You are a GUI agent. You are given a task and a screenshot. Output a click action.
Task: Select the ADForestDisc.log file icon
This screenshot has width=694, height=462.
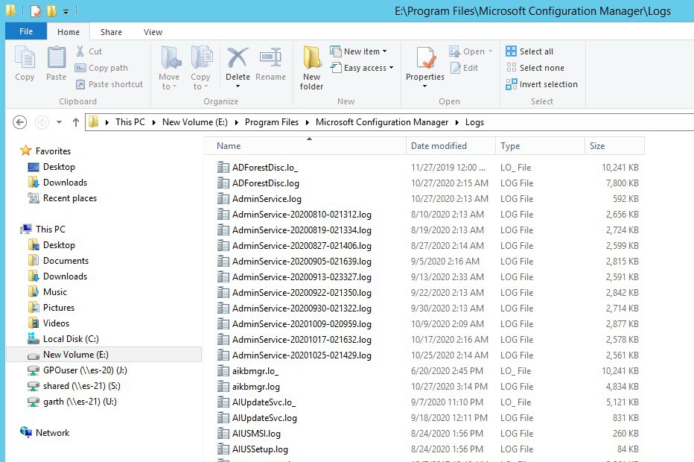point(223,183)
